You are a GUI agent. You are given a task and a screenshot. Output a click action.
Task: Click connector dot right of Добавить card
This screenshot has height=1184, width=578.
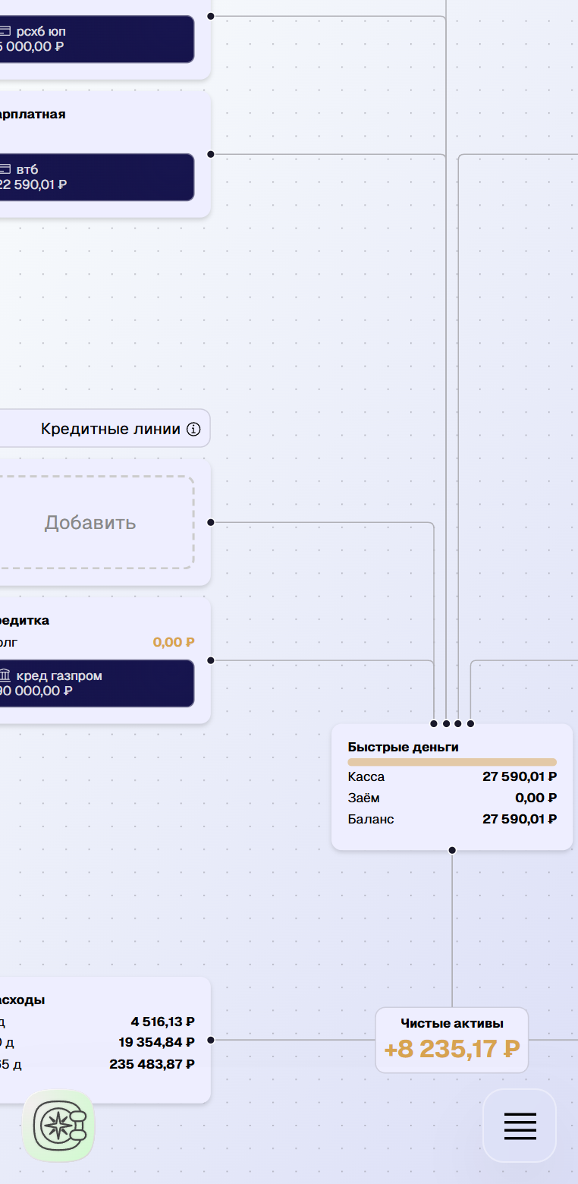tap(210, 522)
